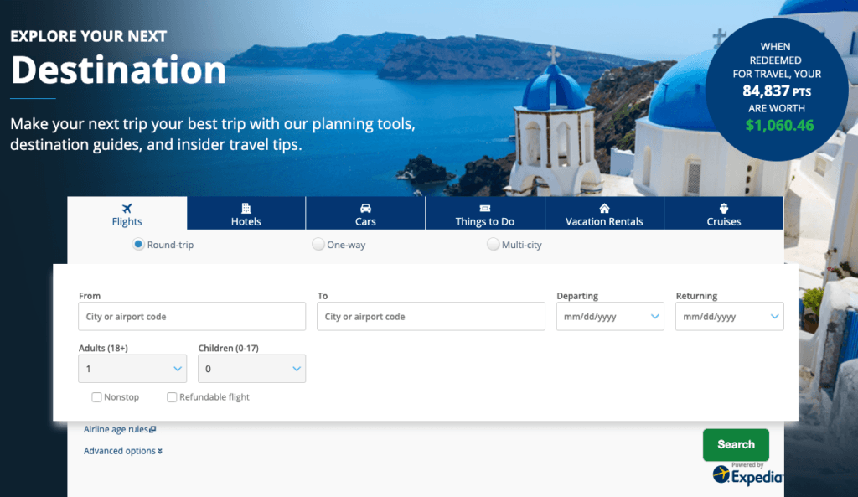
Task: Click the ticket icon for Things to Do
Action: 485,208
